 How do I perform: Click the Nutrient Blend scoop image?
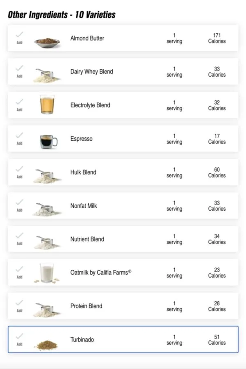pyautogui.click(x=47, y=242)
